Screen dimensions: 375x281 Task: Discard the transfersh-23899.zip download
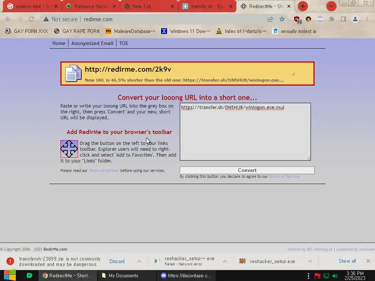coord(117,261)
